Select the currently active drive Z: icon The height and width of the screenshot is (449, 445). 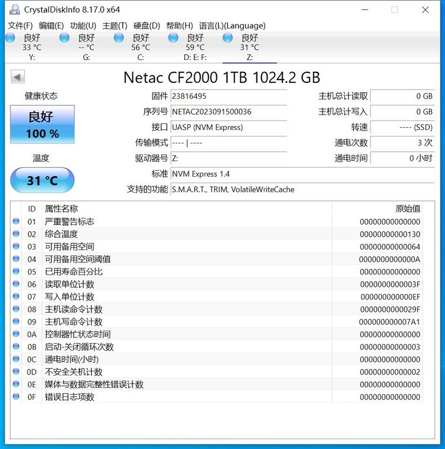[227, 38]
